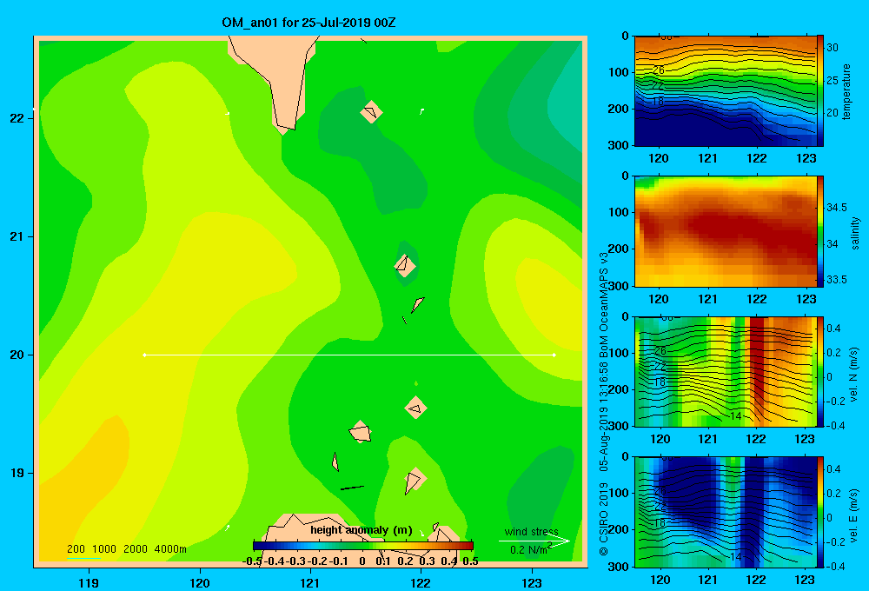Click the temperature color scale bar
Image resolution: width=869 pixels, height=591 pixels.
point(820,91)
